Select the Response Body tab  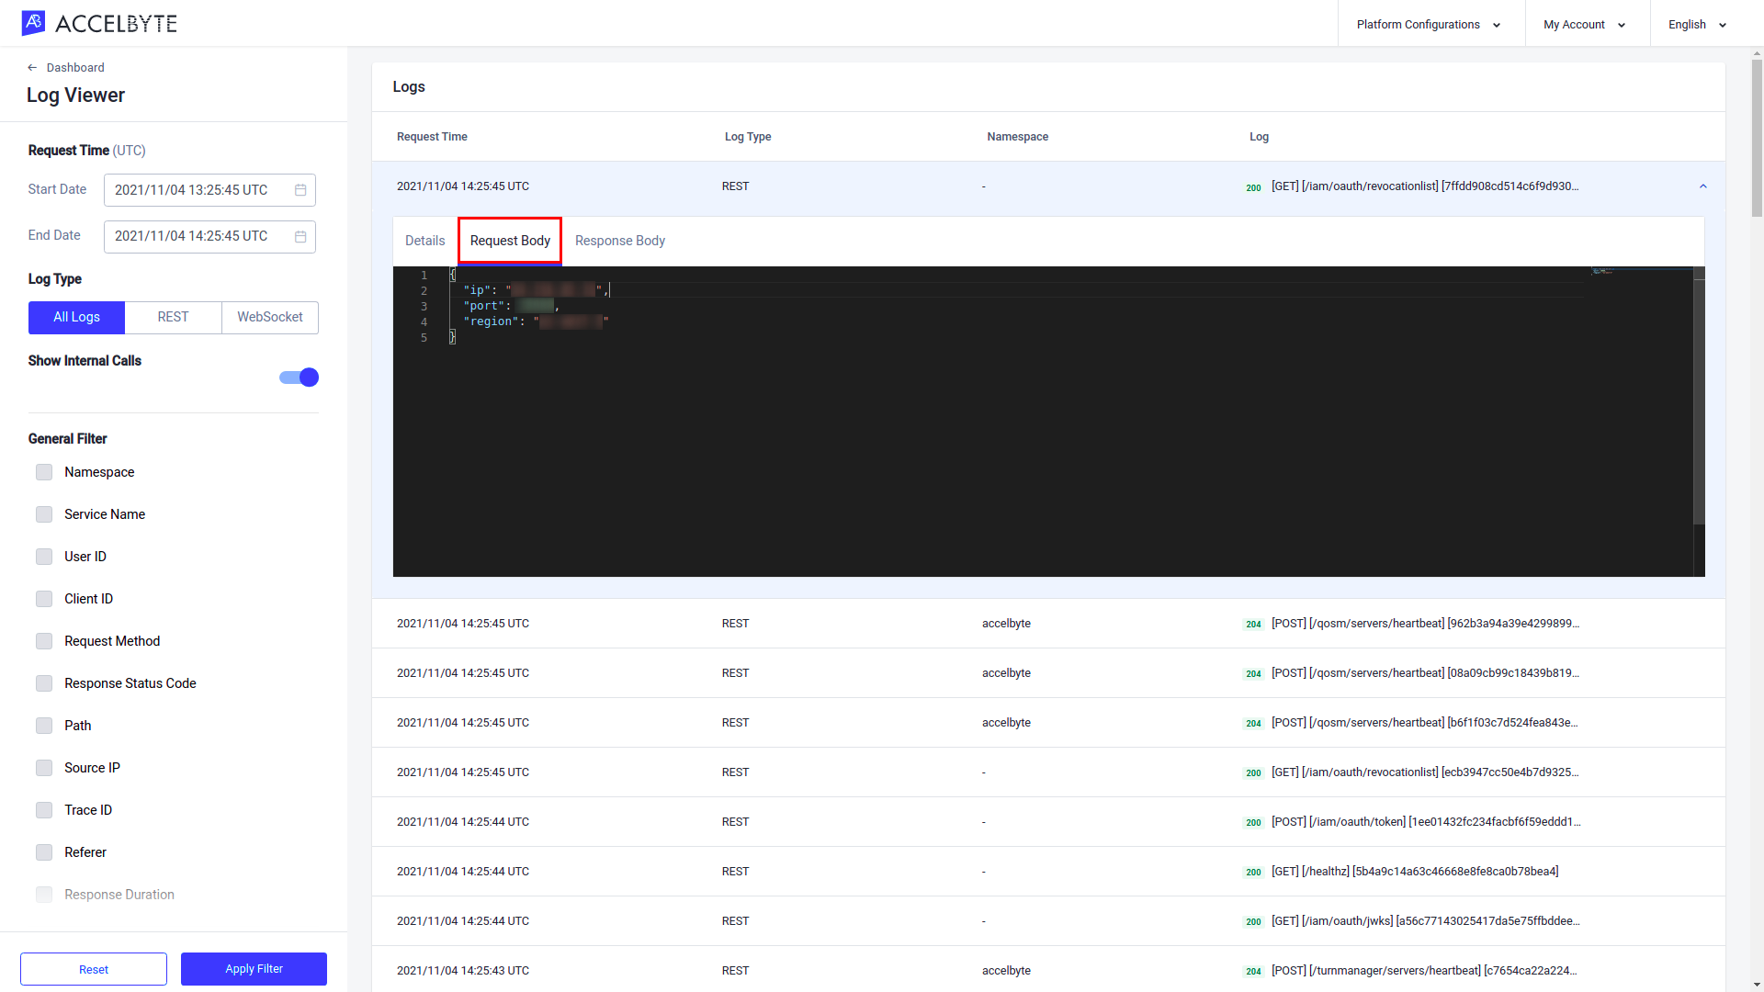[x=620, y=240]
